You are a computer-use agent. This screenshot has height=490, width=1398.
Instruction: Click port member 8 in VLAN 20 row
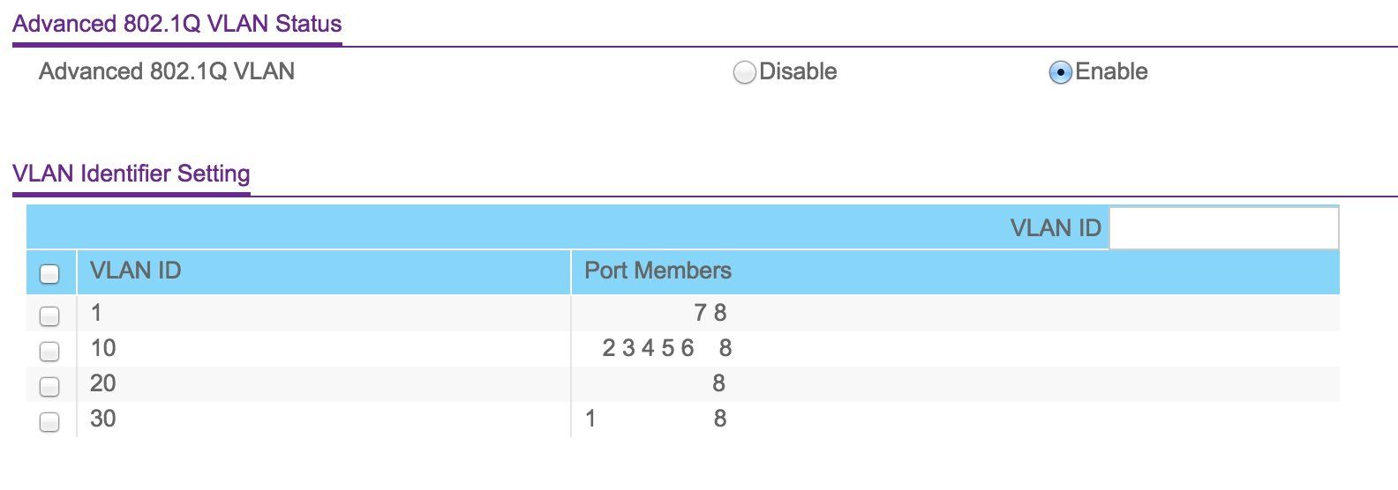pos(718,383)
